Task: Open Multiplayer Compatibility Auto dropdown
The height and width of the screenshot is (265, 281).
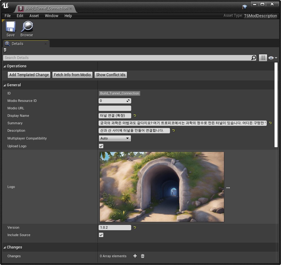Action: tap(115, 138)
